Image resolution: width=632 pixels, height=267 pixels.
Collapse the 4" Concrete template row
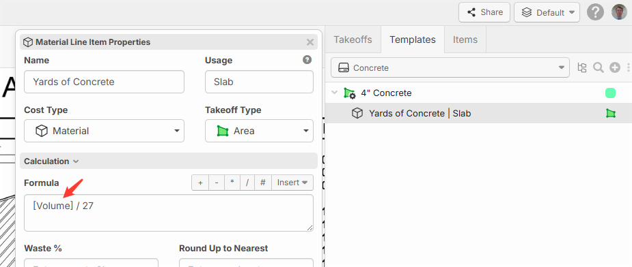[x=334, y=93]
